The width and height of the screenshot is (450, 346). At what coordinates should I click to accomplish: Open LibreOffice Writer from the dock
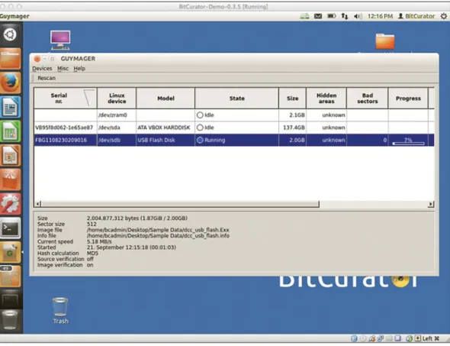(11, 107)
